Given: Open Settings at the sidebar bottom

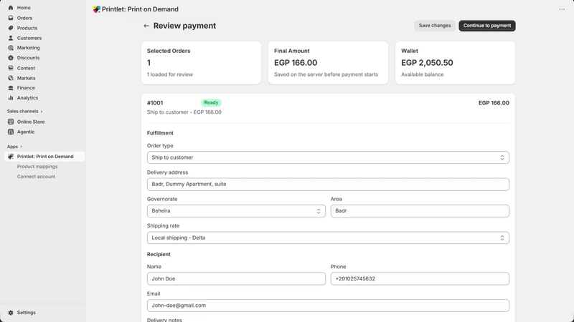Looking at the screenshot, I should [x=27, y=313].
